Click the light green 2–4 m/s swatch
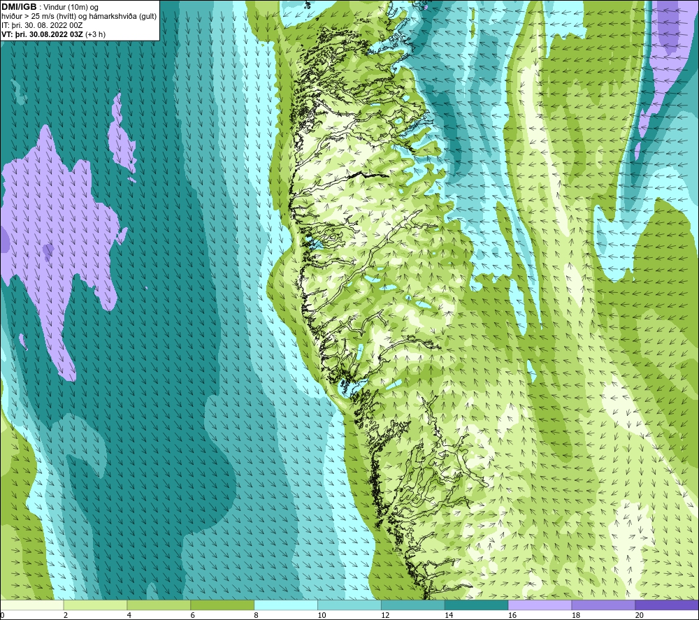The width and height of the screenshot is (699, 620). [95, 605]
